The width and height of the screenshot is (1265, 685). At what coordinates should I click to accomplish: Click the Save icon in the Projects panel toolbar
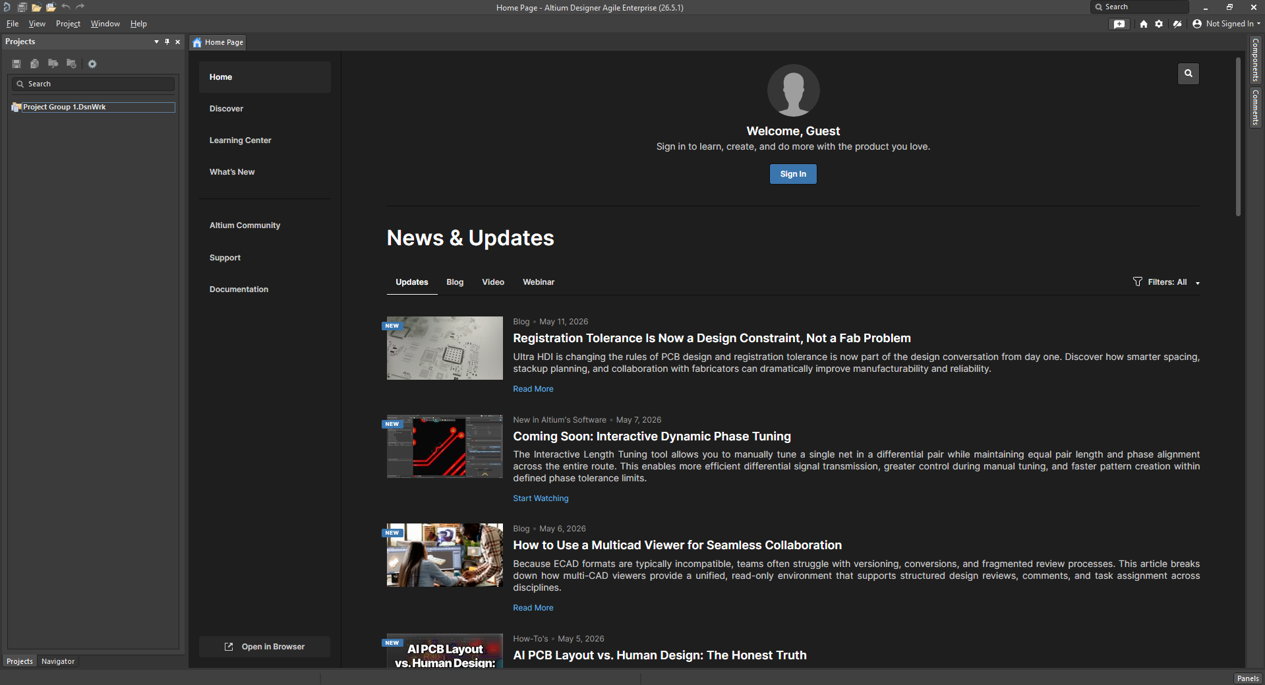click(16, 64)
